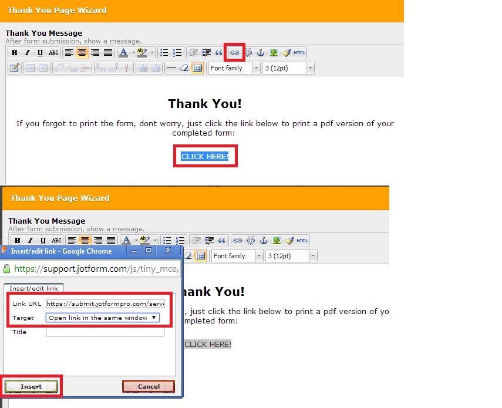Click the Remove formatting eraser icon

tap(183, 69)
